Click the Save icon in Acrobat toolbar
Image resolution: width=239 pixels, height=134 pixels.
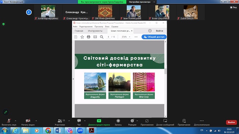point(76,37)
